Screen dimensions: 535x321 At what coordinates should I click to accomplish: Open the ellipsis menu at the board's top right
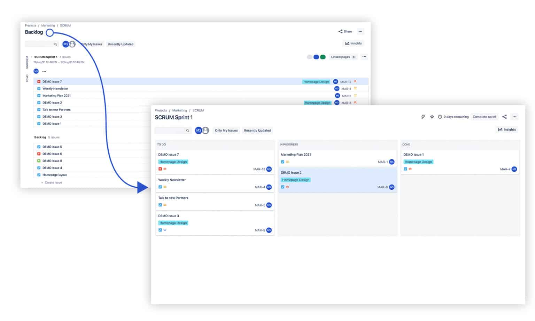click(x=514, y=117)
